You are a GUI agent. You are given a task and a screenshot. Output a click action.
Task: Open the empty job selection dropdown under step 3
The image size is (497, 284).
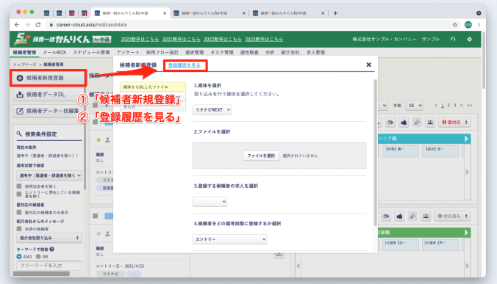pos(210,202)
